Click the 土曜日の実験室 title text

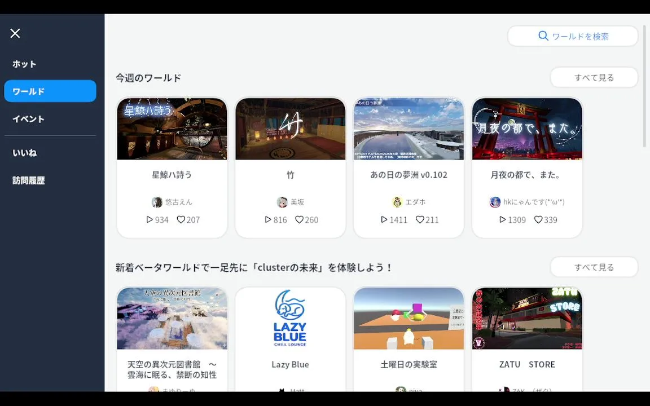[x=409, y=365]
